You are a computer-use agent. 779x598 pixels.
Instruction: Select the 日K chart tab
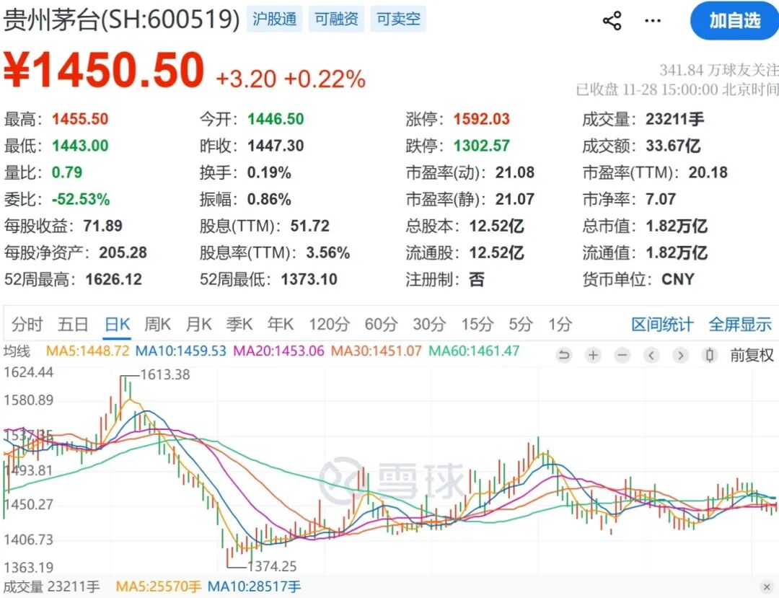pyautogui.click(x=118, y=325)
